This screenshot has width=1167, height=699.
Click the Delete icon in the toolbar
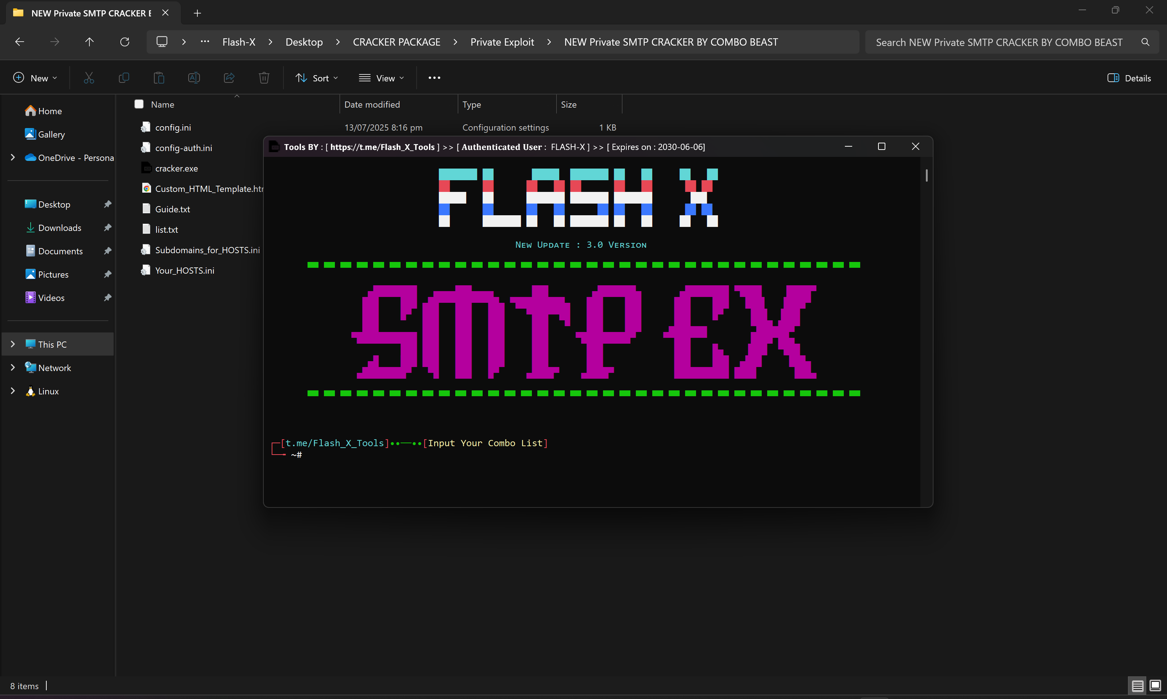pyautogui.click(x=264, y=77)
